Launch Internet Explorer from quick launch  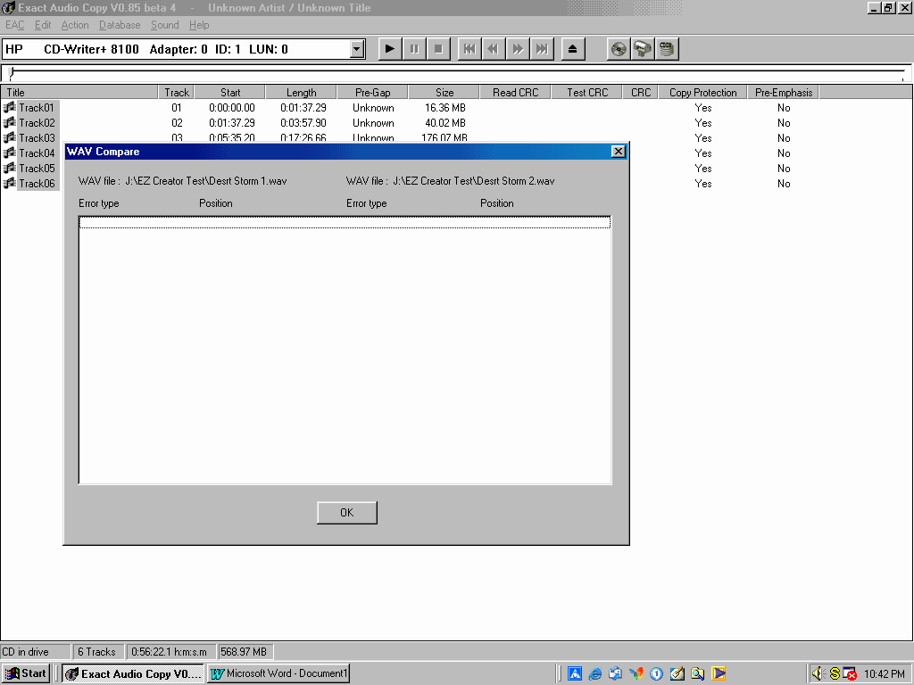pyautogui.click(x=595, y=674)
